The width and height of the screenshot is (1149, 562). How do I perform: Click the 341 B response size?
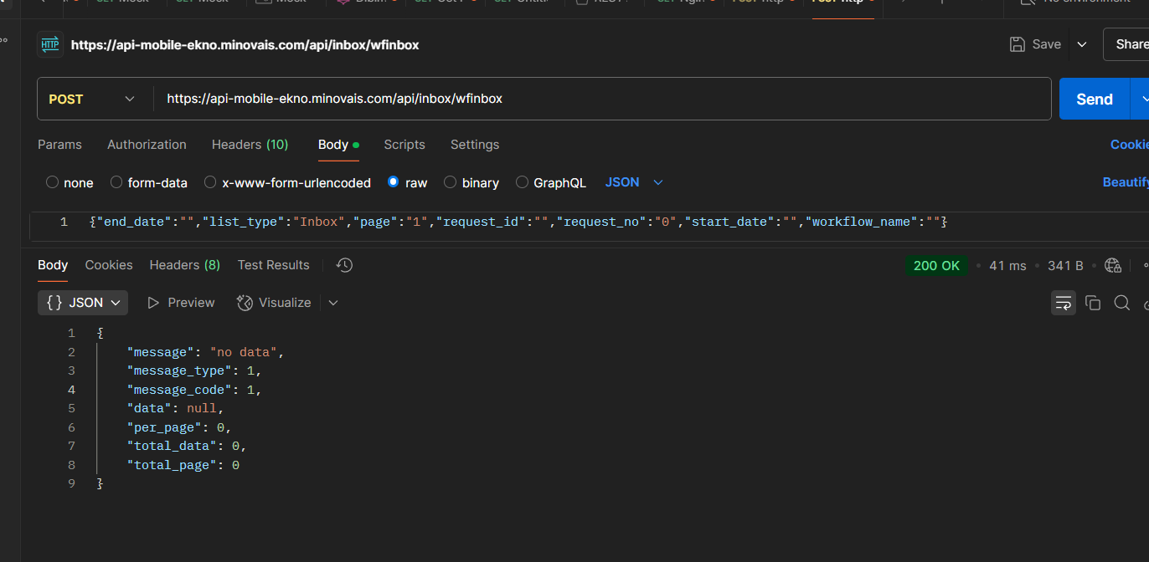[1065, 265]
